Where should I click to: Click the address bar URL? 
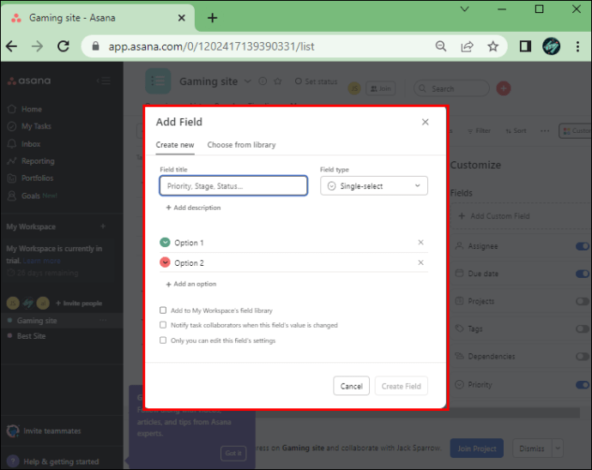pyautogui.click(x=211, y=46)
